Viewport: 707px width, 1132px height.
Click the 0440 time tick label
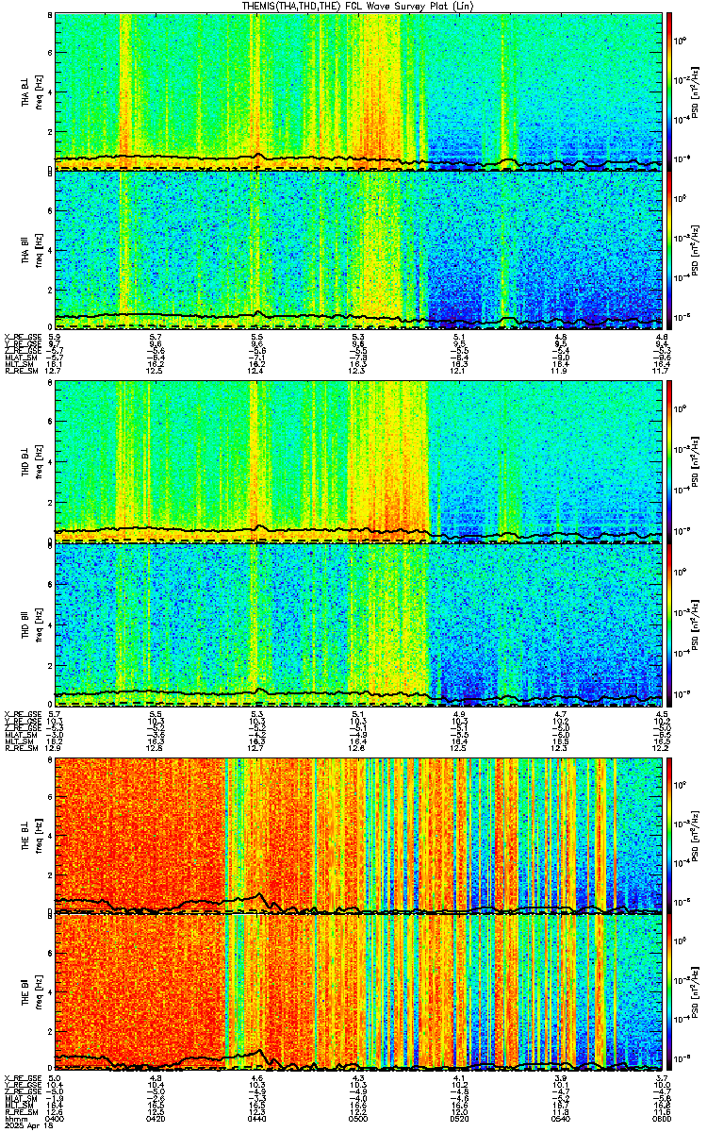pos(257,1119)
